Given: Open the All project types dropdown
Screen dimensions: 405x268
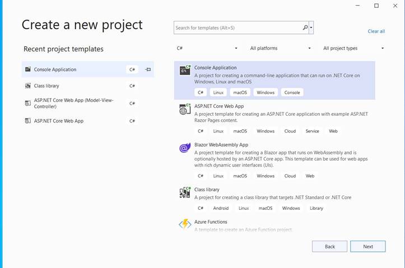Looking at the screenshot, I should 353,48.
